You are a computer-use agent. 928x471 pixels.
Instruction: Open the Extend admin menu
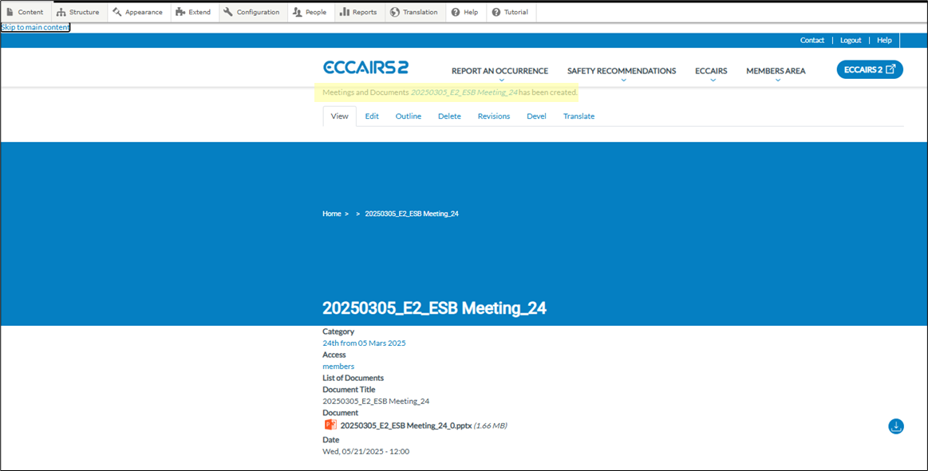(194, 12)
